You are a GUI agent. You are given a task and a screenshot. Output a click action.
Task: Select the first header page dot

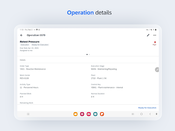[87, 55]
